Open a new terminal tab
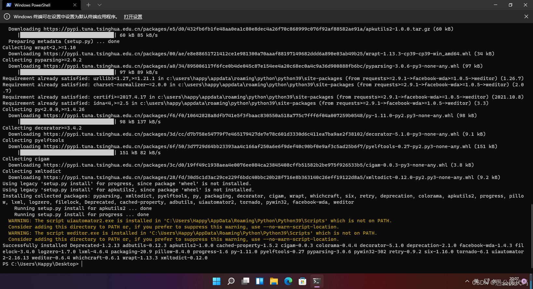This screenshot has height=289, width=533. 88,5
